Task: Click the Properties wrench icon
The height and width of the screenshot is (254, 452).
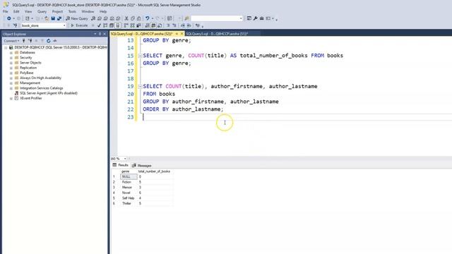Action: (255, 18)
